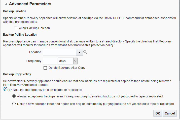This screenshot has height=120, width=180.
Task: Click the Backup Polling Location heading
Action: pos(20,34)
